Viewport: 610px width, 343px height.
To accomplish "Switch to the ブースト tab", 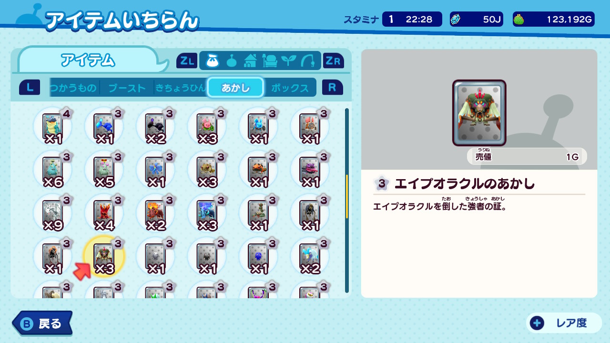I will tap(127, 88).
